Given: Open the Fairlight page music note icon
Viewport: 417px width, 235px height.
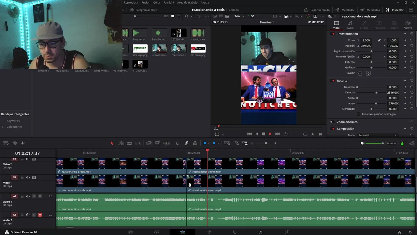Looking at the screenshot, I should [x=261, y=232].
